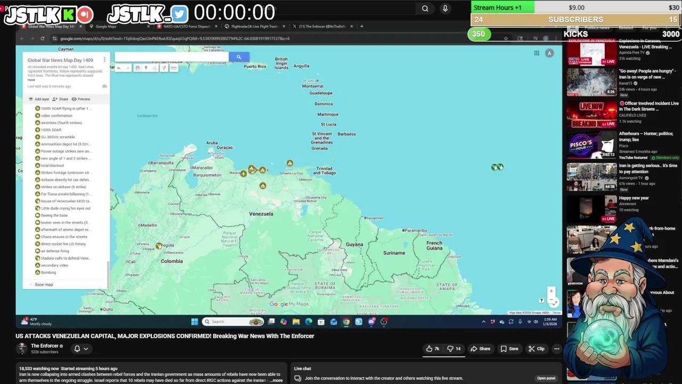The height and width of the screenshot is (384, 682).
Task: Switch to the Flightradar24 browser tab
Action: (255, 26)
